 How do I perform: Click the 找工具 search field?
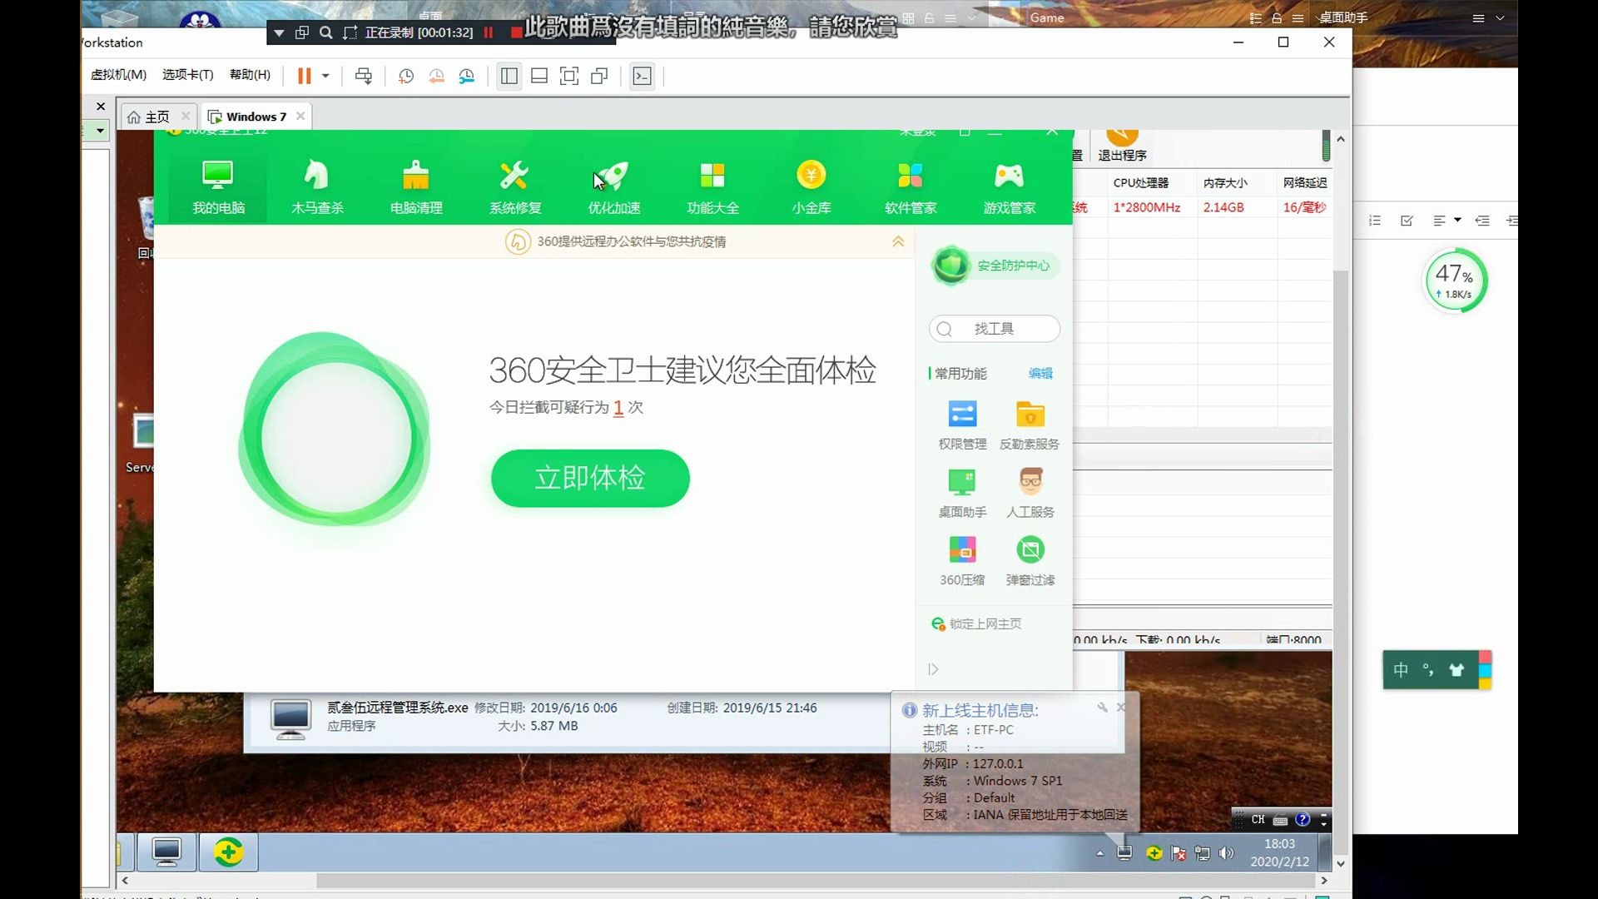(x=995, y=329)
